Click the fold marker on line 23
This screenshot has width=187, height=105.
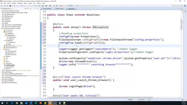46,24
